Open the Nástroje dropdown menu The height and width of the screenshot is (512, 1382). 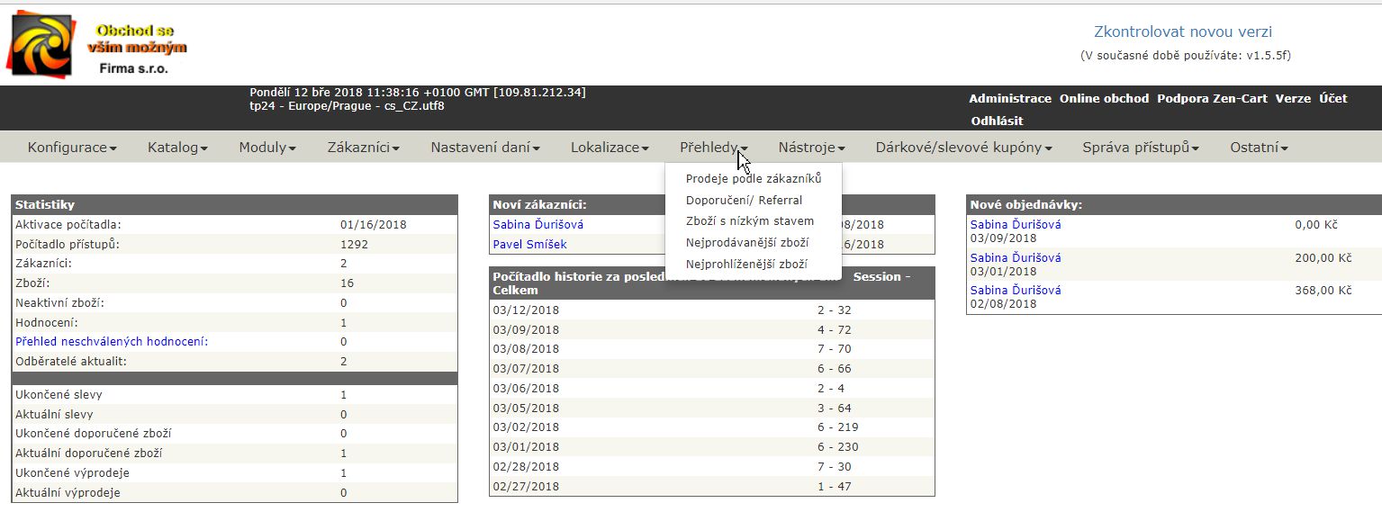pyautogui.click(x=811, y=148)
